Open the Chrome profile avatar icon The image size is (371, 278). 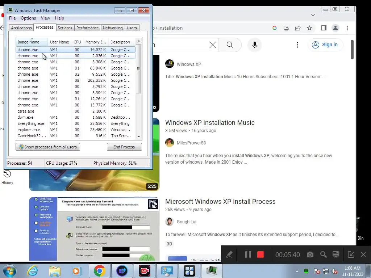tap(335, 28)
